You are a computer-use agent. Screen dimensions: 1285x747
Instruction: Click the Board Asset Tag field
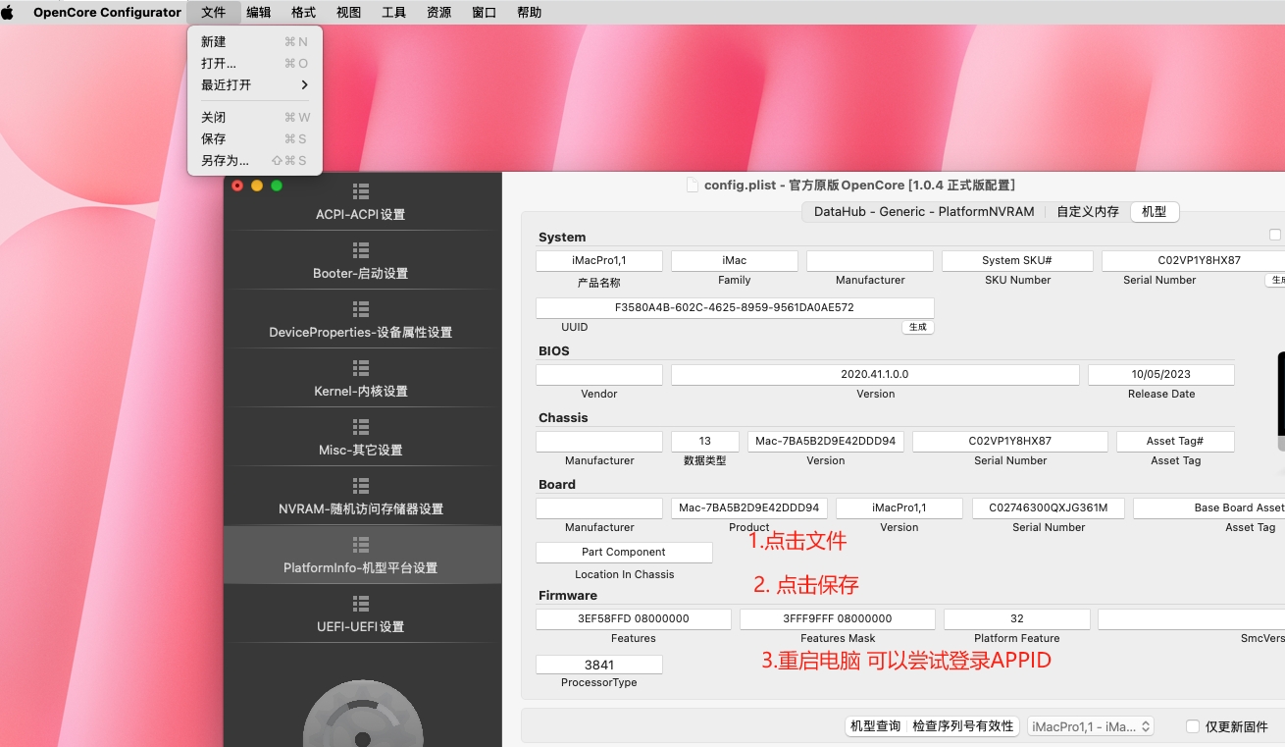[x=1209, y=507]
